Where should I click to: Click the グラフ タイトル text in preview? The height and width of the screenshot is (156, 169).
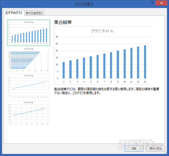point(102,31)
